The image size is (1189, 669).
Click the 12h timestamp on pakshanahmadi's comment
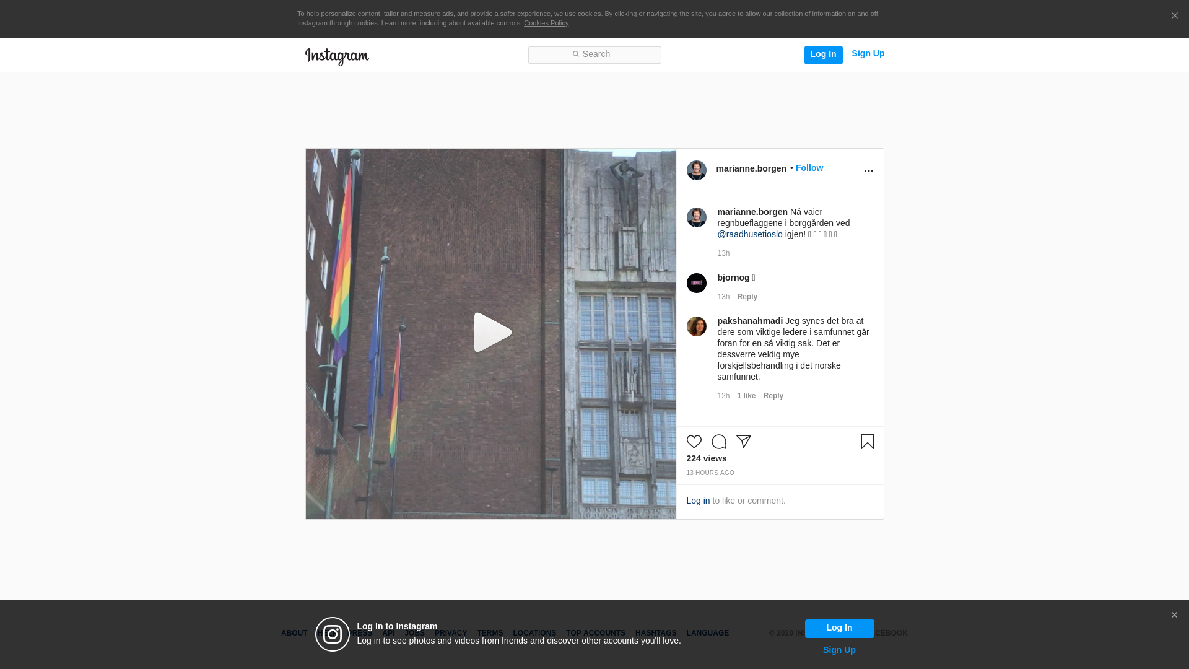point(723,396)
